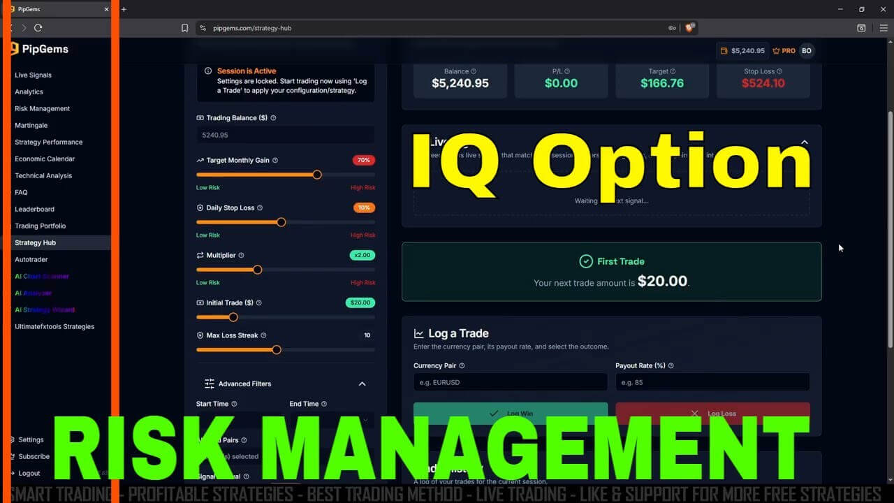Screen dimensions: 894x503
Task: Open Strategy Performance in the sidebar
Action: pos(48,142)
